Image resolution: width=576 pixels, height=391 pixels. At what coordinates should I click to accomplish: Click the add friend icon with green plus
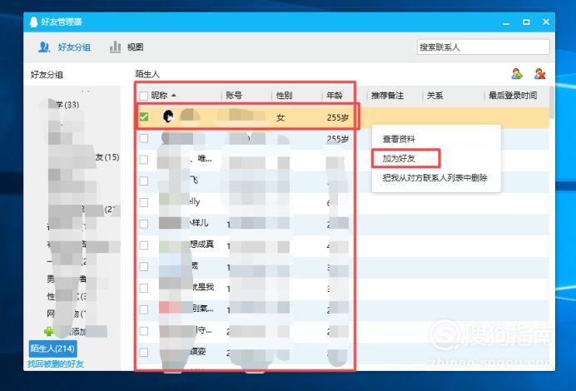tap(517, 74)
